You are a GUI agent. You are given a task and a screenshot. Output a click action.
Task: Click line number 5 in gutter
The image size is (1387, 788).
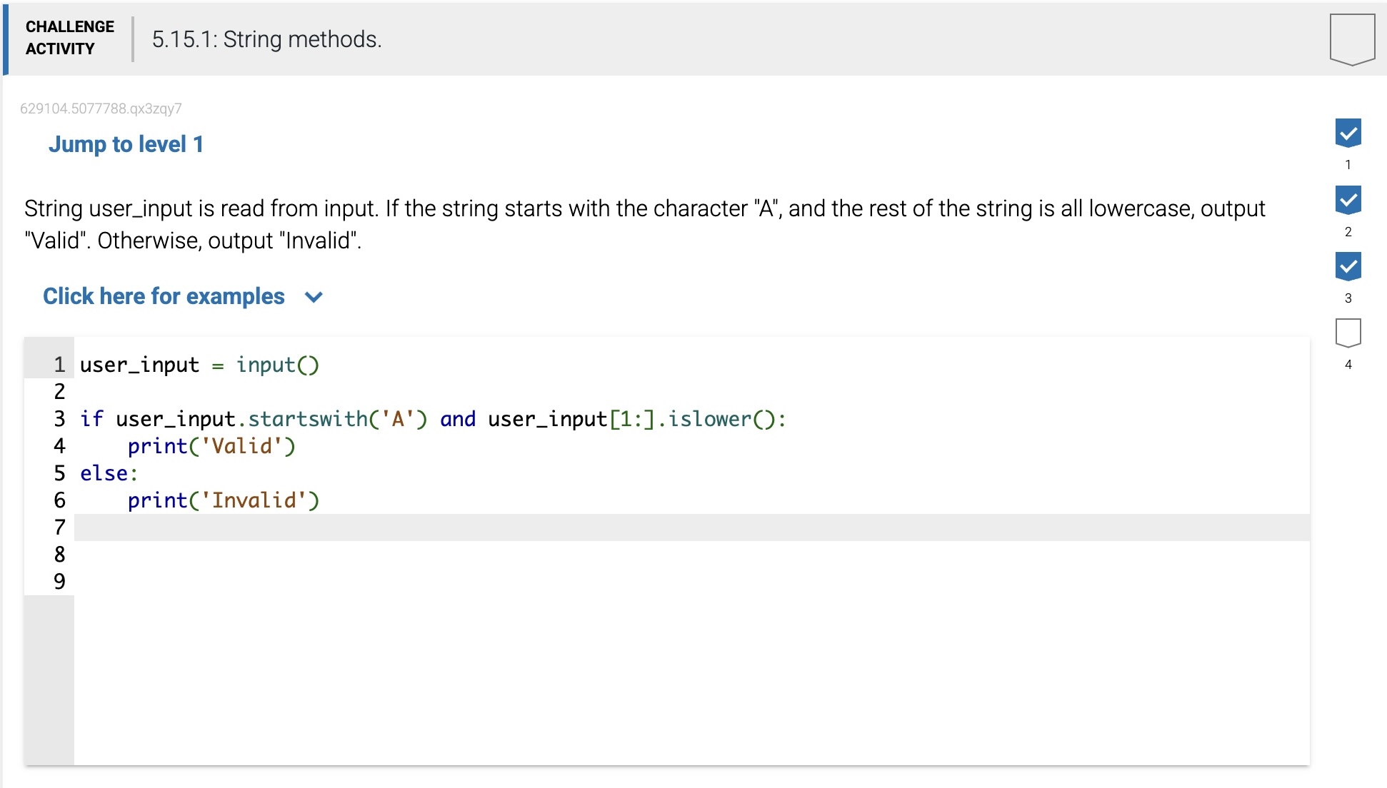(x=59, y=473)
